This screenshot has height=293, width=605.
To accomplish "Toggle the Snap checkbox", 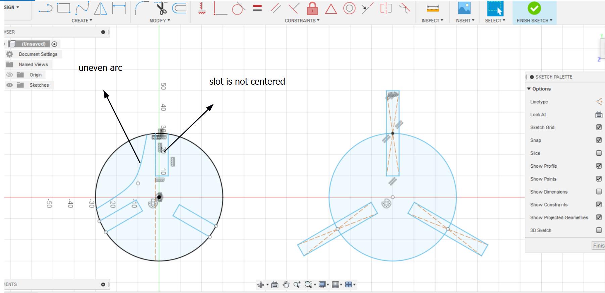I will pos(599,140).
